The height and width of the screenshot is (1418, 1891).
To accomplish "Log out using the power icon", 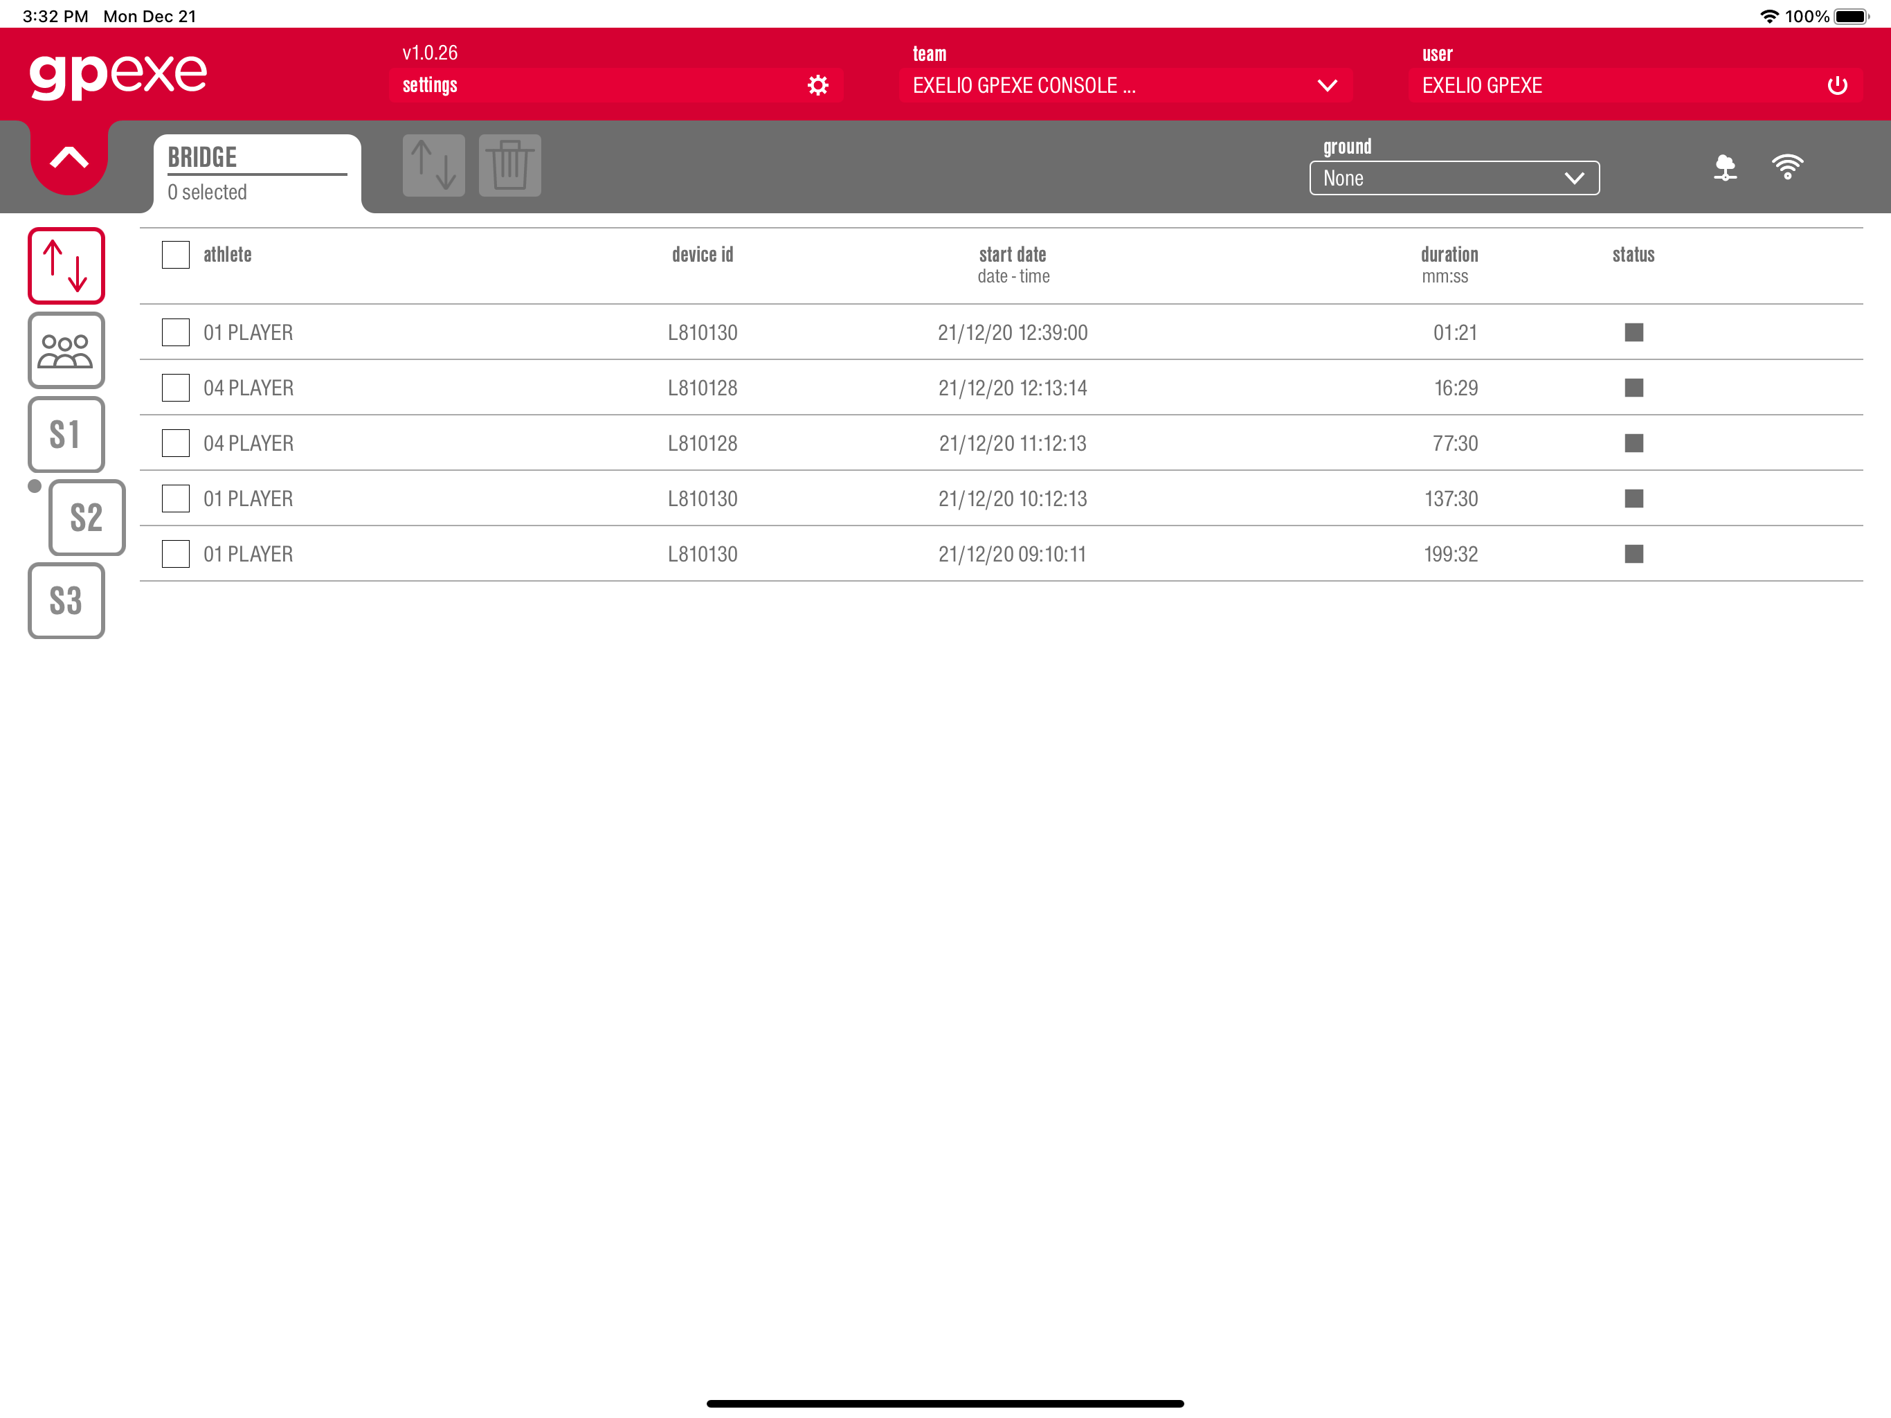I will (x=1836, y=86).
